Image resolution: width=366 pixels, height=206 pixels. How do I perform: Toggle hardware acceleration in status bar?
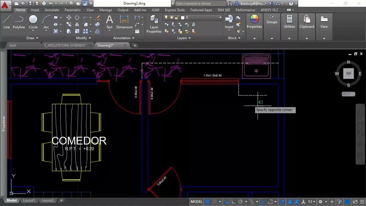click(347, 202)
